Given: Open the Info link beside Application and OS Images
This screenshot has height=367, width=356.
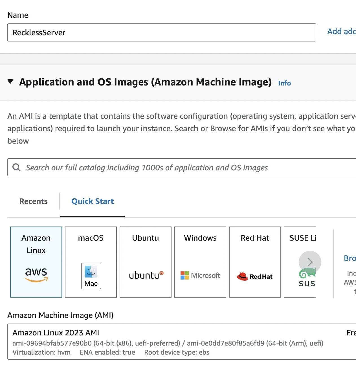Looking at the screenshot, I should [x=284, y=83].
